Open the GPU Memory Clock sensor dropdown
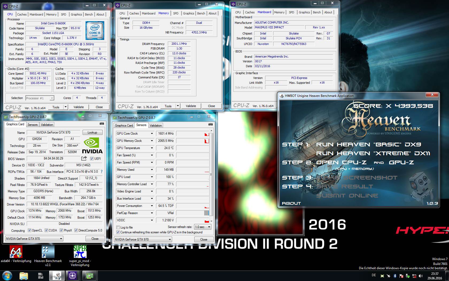Image resolution: width=449 pixels, height=281 pixels. 152,141
